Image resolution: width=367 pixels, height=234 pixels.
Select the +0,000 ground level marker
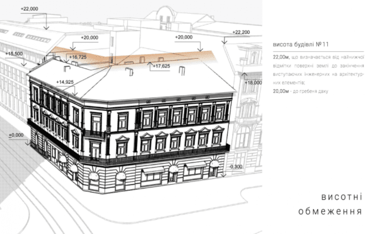click(15, 134)
